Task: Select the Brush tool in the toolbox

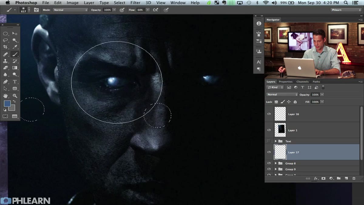Action: [x=15, y=54]
